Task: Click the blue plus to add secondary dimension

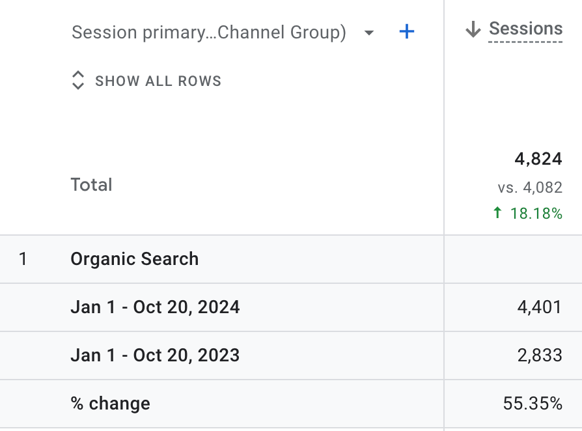Action: click(x=407, y=32)
